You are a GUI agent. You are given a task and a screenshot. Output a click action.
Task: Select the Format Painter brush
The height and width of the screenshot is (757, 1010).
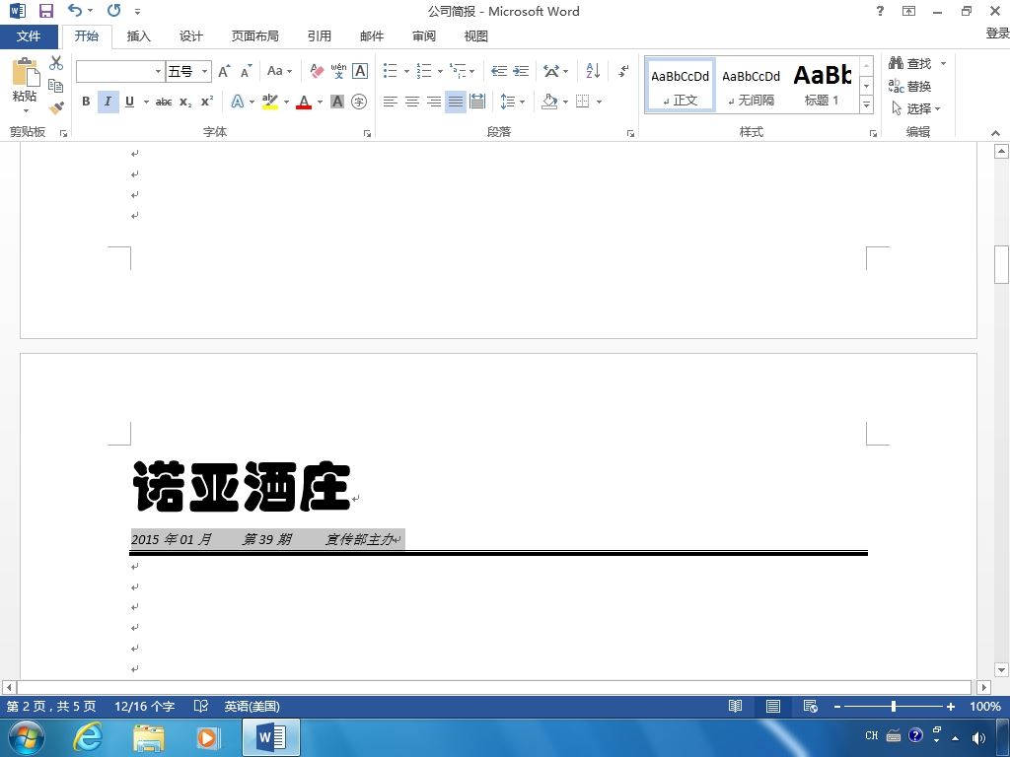tap(56, 107)
